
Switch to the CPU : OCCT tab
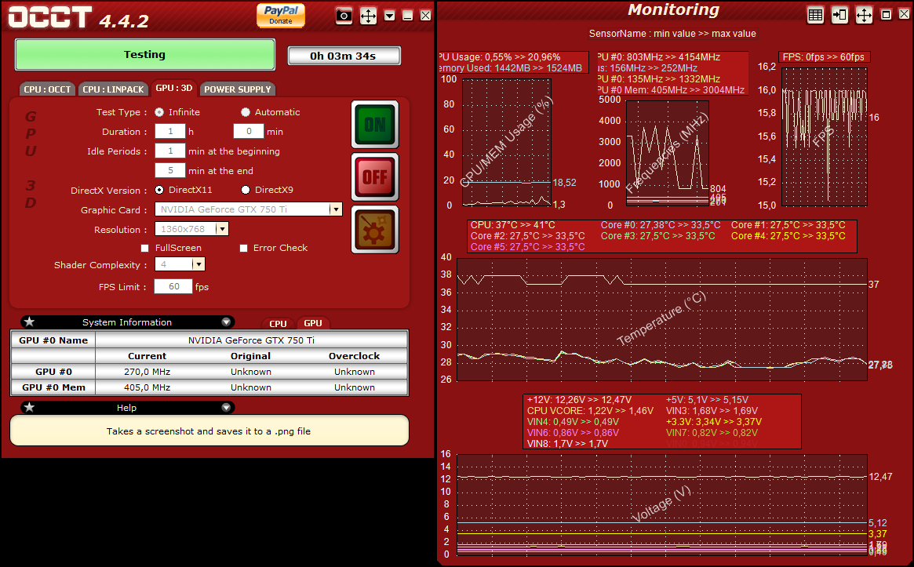click(x=47, y=89)
